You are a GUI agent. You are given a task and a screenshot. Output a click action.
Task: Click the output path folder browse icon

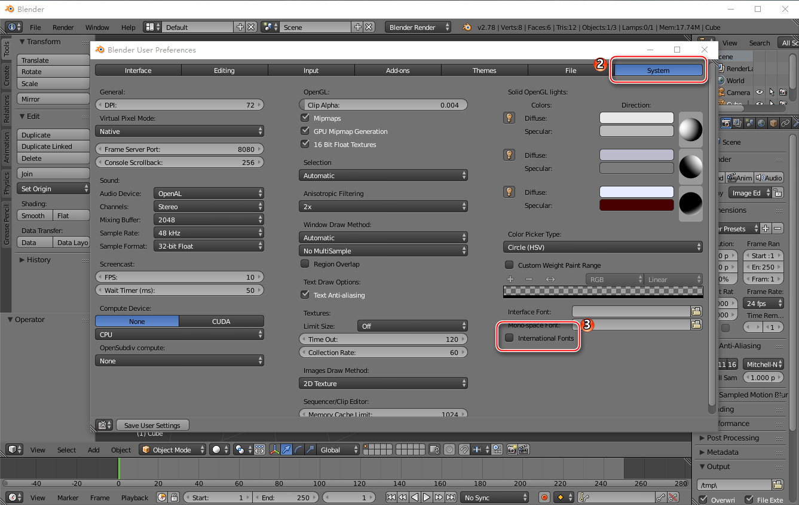point(777,485)
